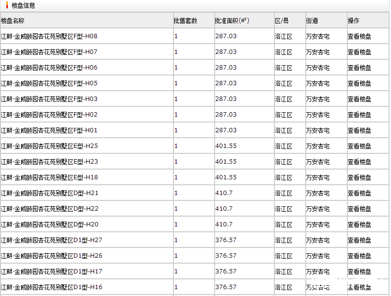Click 街道 column header
Viewport: 391px width, 296px height.
pos(312,21)
